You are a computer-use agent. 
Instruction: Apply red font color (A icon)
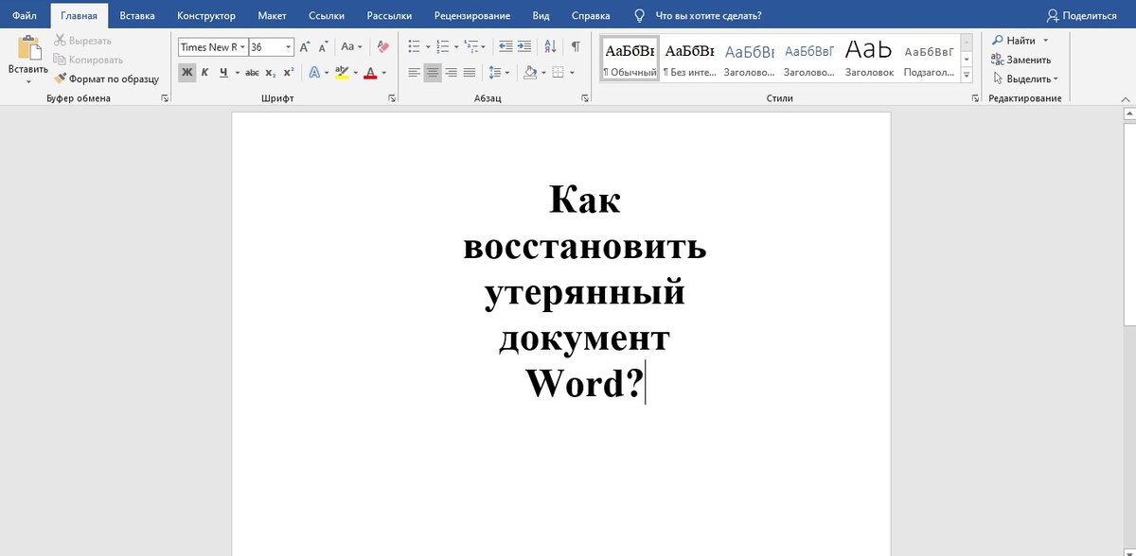click(371, 73)
